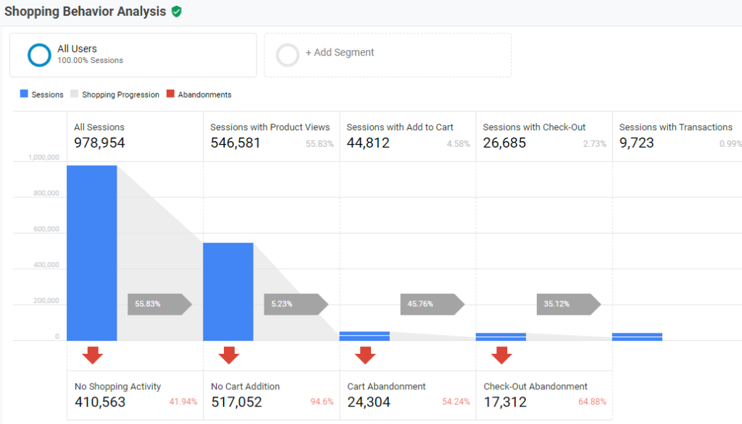
Task: Click the gray Shopping Progression legend swatch
Action: coord(75,93)
